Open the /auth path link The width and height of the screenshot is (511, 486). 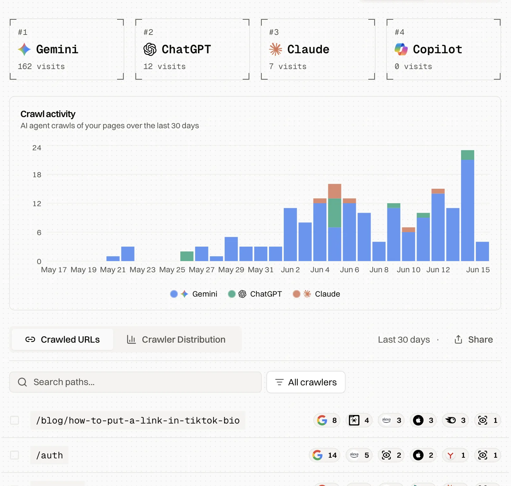tap(49, 455)
